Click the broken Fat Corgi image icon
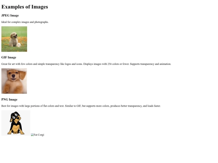The height and width of the screenshot is (163, 218). [32, 135]
